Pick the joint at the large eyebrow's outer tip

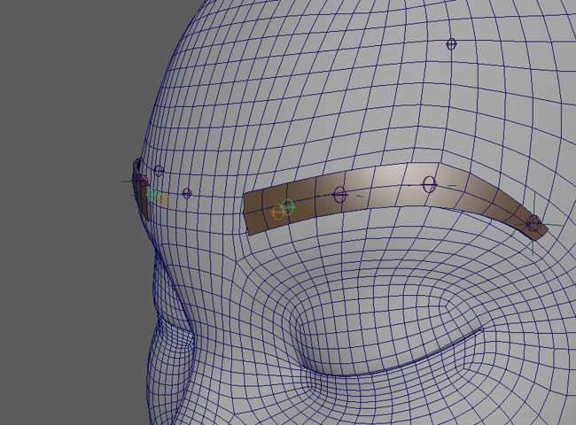tap(533, 224)
